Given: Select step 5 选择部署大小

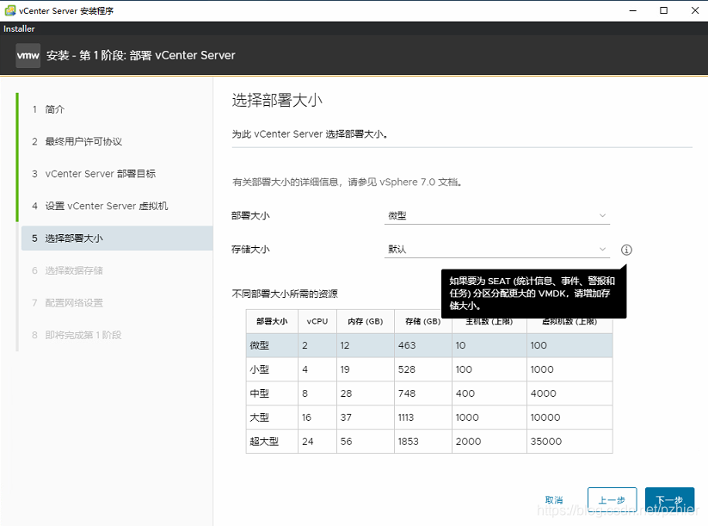Looking at the screenshot, I should [x=117, y=238].
